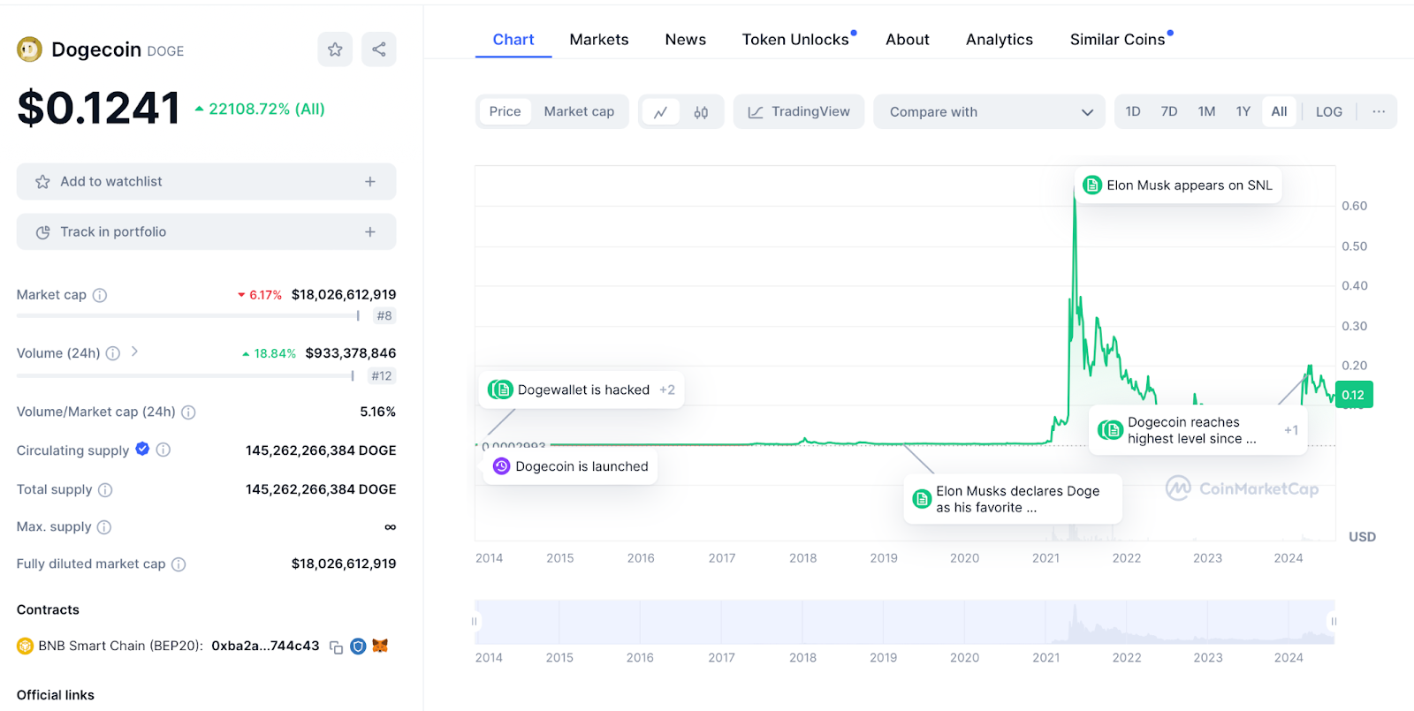This screenshot has height=711, width=1414.
Task: Click the Elon Musk appears on SNL event icon
Action: 1092,185
